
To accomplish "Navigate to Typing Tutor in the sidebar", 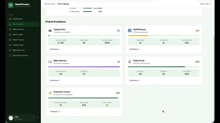I will [x=23, y=45].
